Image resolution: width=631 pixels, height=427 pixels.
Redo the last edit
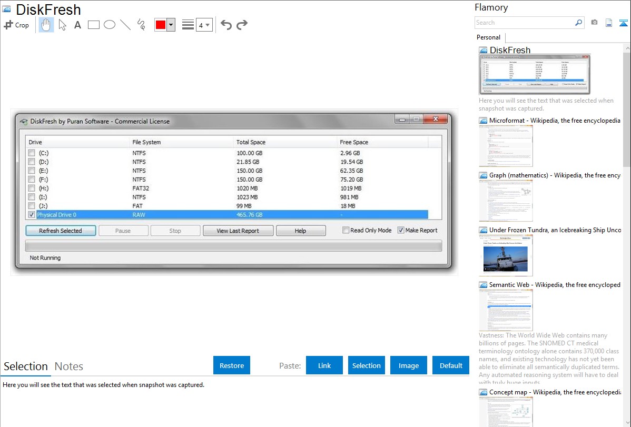pyautogui.click(x=242, y=25)
